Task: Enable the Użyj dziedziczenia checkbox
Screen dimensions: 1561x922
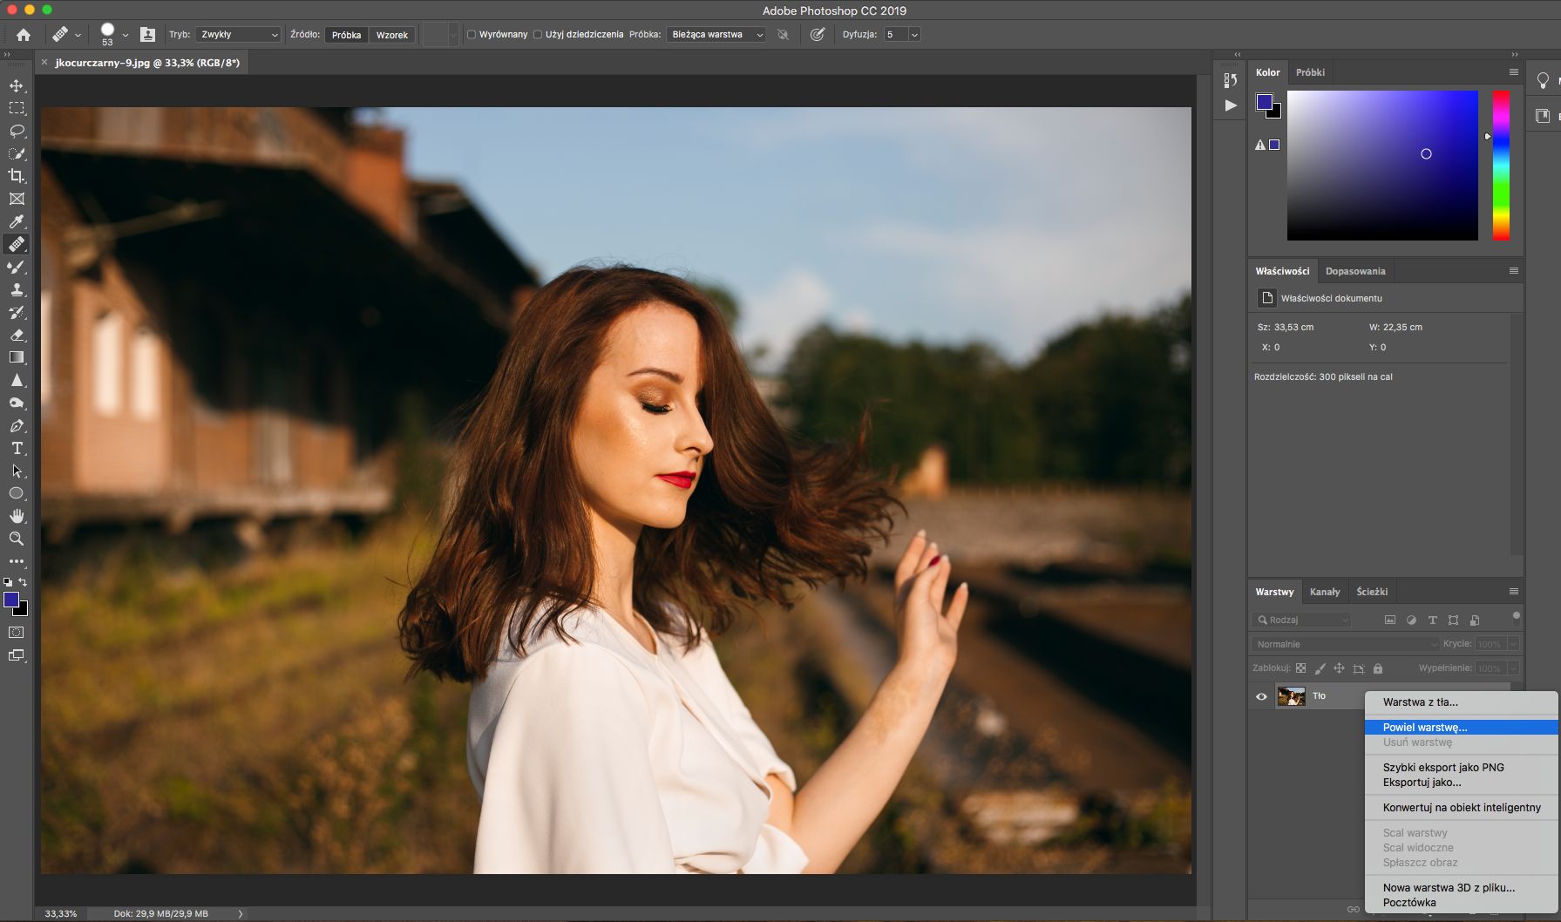Action: pyautogui.click(x=538, y=35)
